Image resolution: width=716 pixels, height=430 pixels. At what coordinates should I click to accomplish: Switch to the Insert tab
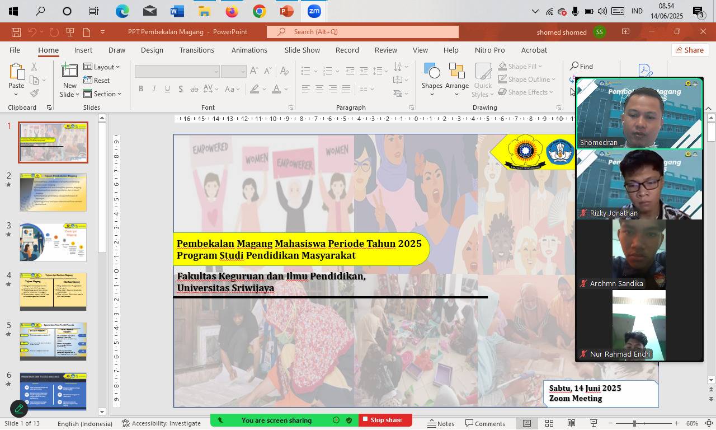(x=83, y=50)
